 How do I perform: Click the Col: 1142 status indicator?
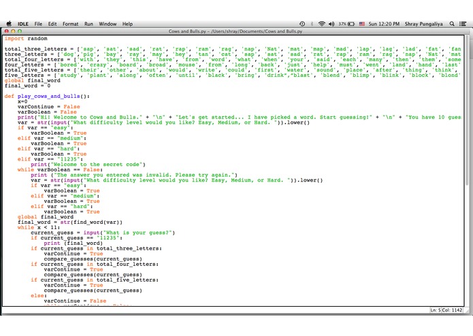click(452, 309)
